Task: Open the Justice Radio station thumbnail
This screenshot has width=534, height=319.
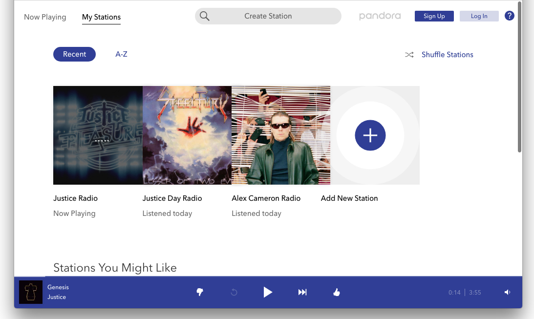Action: (98, 135)
